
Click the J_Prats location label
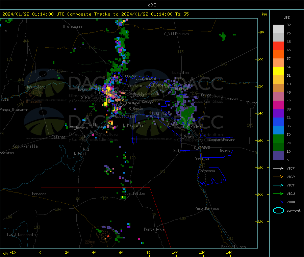click(x=187, y=137)
